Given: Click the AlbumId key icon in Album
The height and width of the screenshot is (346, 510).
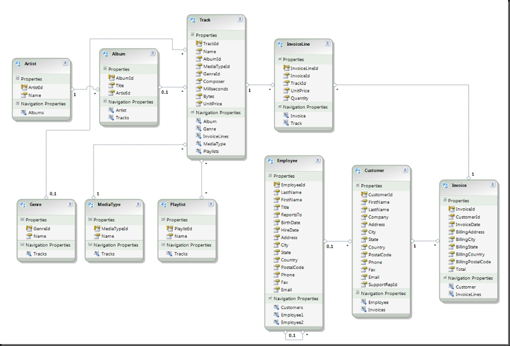Looking at the screenshot, I should (x=112, y=78).
